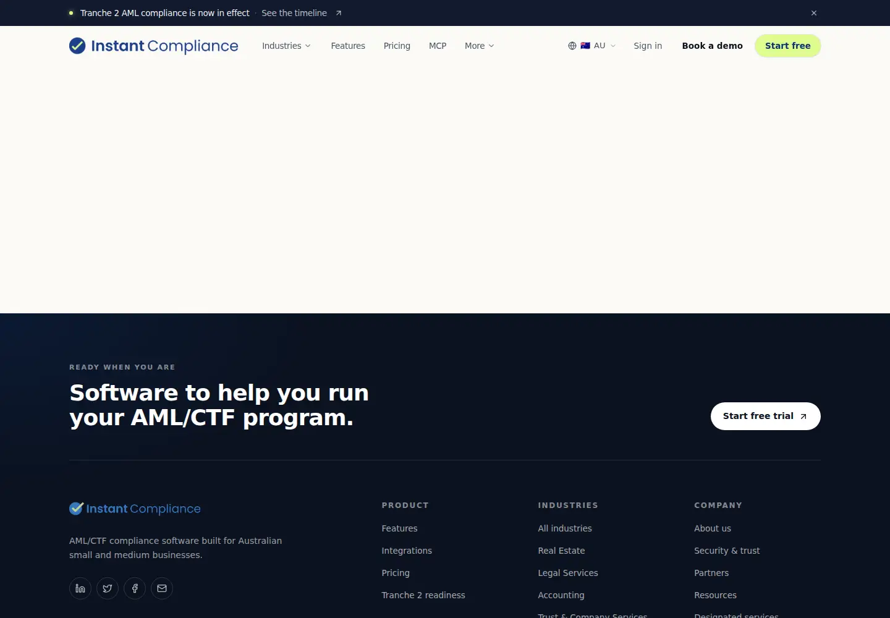Viewport: 890px width, 618px height.
Task: Click the globe language icon
Action: 572,46
